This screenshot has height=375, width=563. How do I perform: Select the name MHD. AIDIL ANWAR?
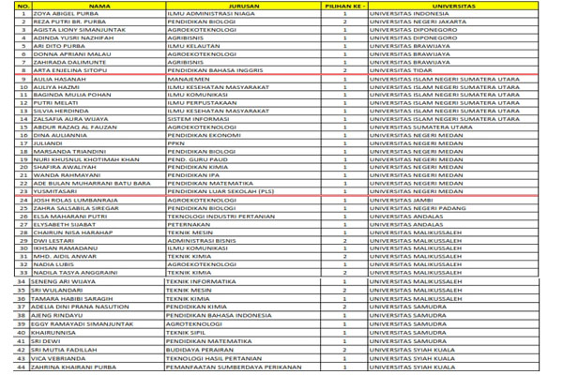(x=65, y=257)
